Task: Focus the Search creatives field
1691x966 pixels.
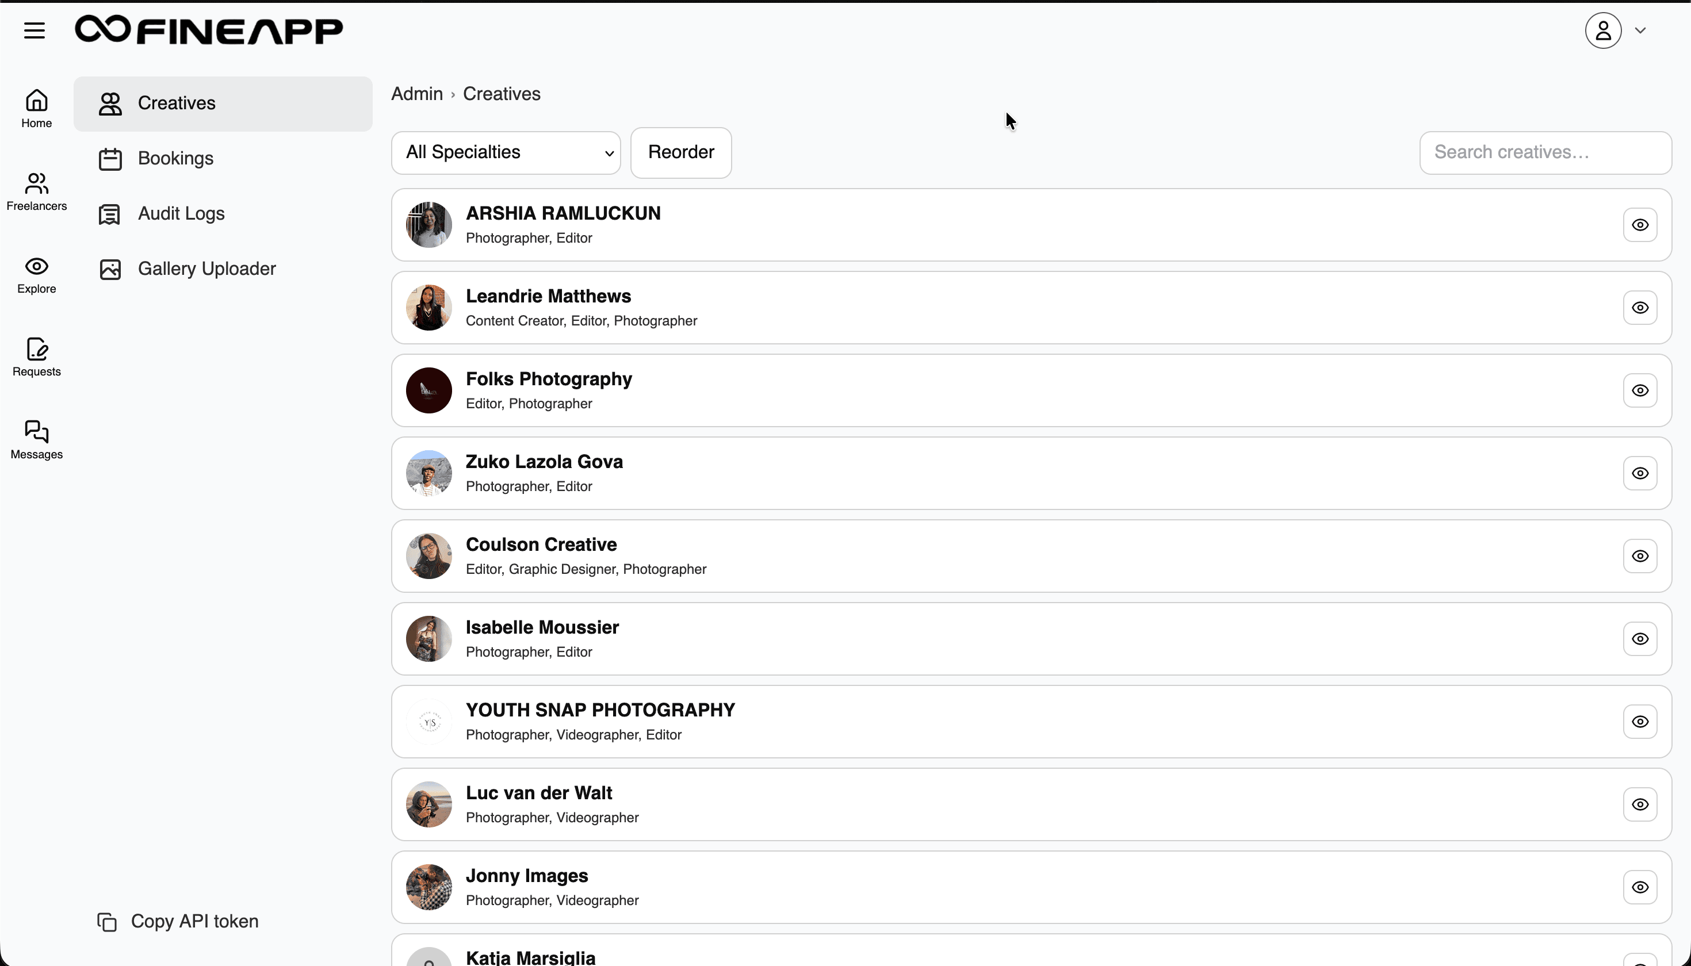Action: click(1545, 152)
